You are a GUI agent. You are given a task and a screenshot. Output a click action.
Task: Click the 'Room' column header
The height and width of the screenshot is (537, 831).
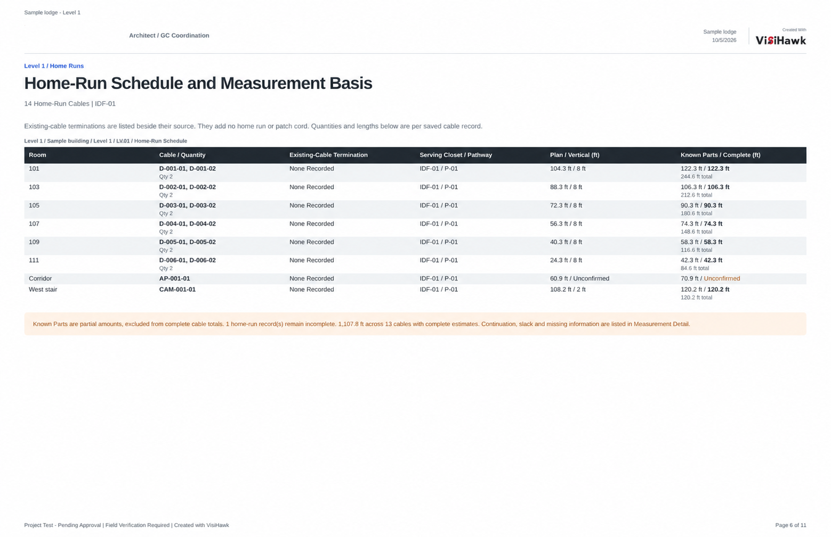(x=37, y=155)
